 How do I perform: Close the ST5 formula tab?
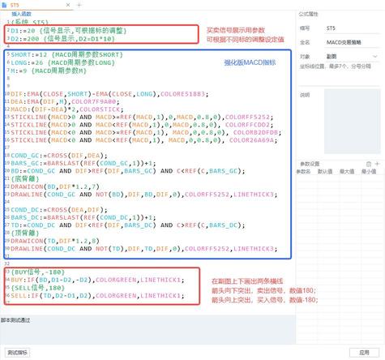click(68, 5)
